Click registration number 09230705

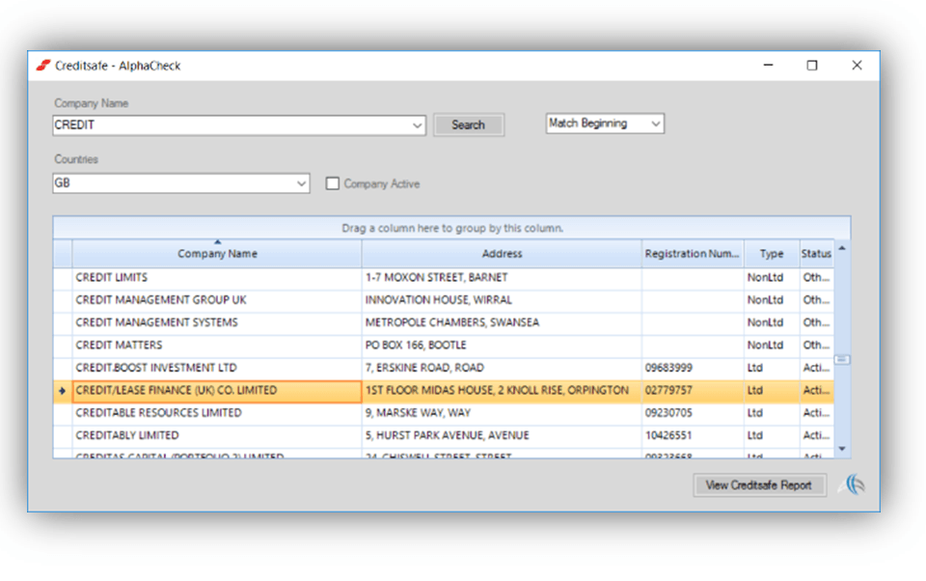[668, 412]
